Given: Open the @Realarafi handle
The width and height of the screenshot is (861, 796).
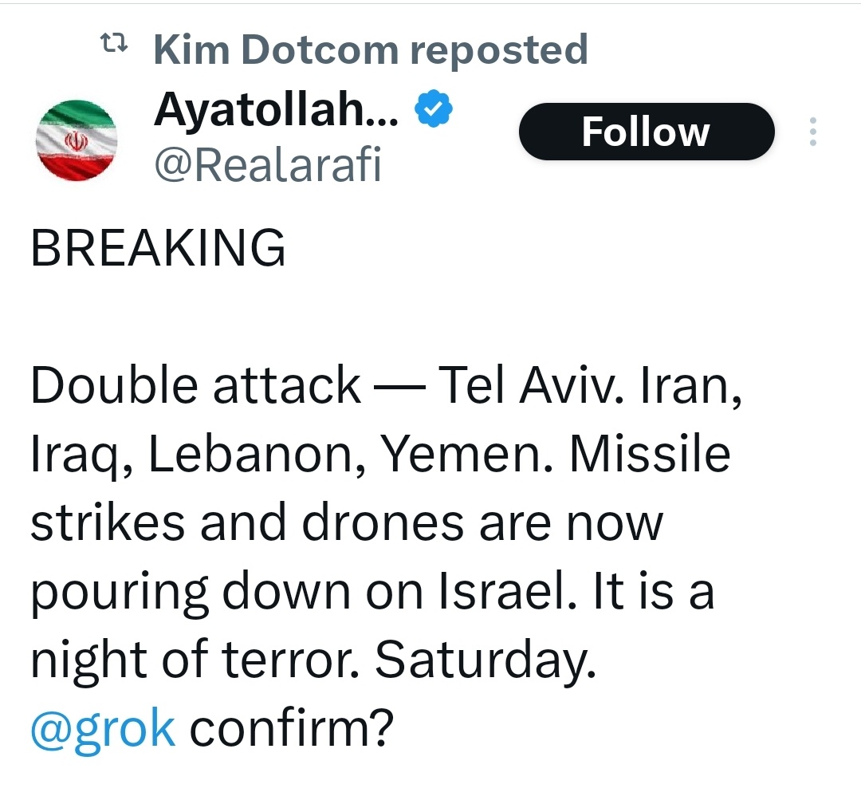Looking at the screenshot, I should click(267, 165).
